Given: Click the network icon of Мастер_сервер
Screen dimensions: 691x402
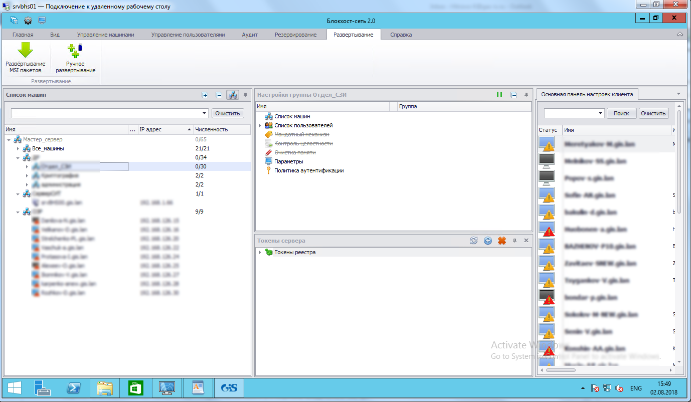Looking at the screenshot, I should (x=18, y=139).
